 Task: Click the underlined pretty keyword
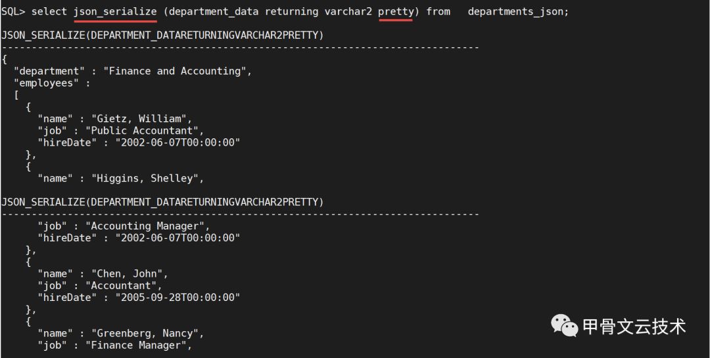(396, 12)
